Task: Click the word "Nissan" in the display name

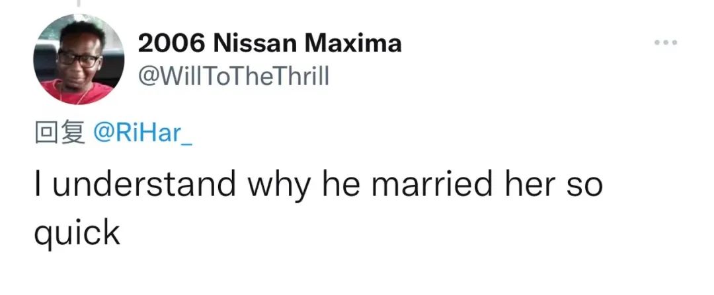Action: (x=255, y=44)
